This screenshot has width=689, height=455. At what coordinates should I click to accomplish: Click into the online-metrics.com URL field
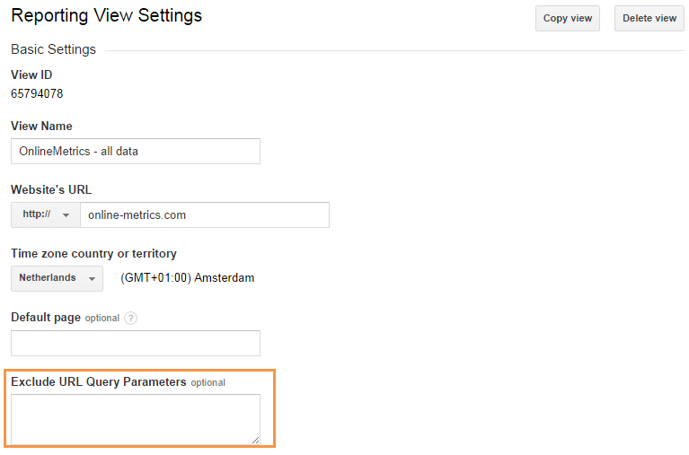coord(205,215)
